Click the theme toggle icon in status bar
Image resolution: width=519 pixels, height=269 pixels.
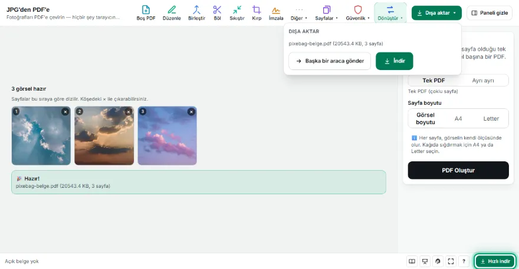438,261
